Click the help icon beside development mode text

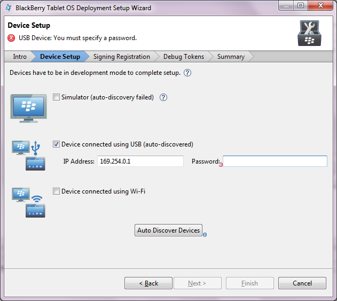[187, 73]
